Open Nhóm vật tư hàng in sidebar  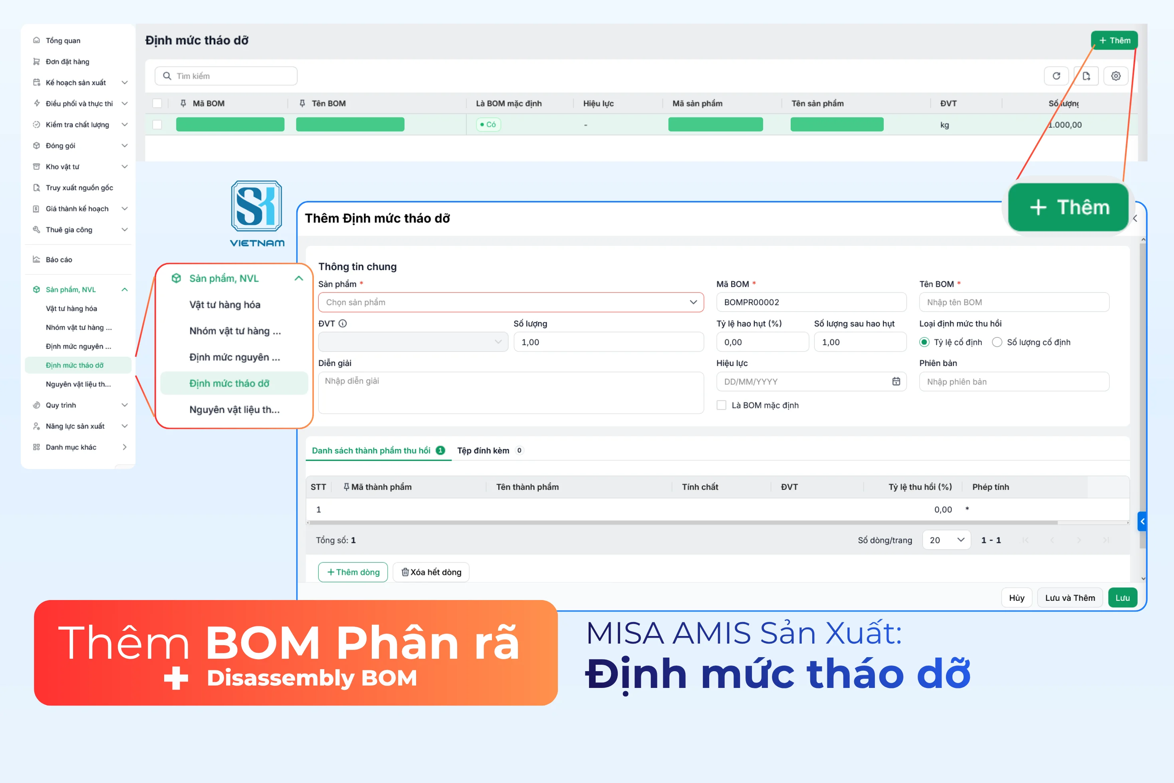point(79,327)
